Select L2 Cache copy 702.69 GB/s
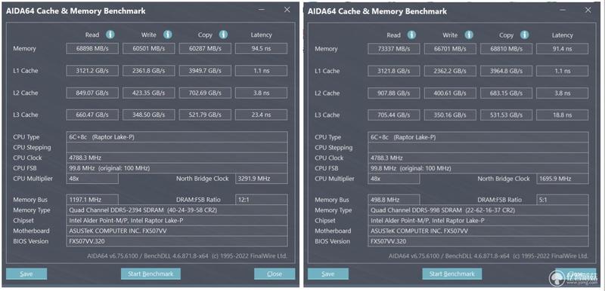Screen dimensions: 605x291 pyautogui.click(x=205, y=93)
